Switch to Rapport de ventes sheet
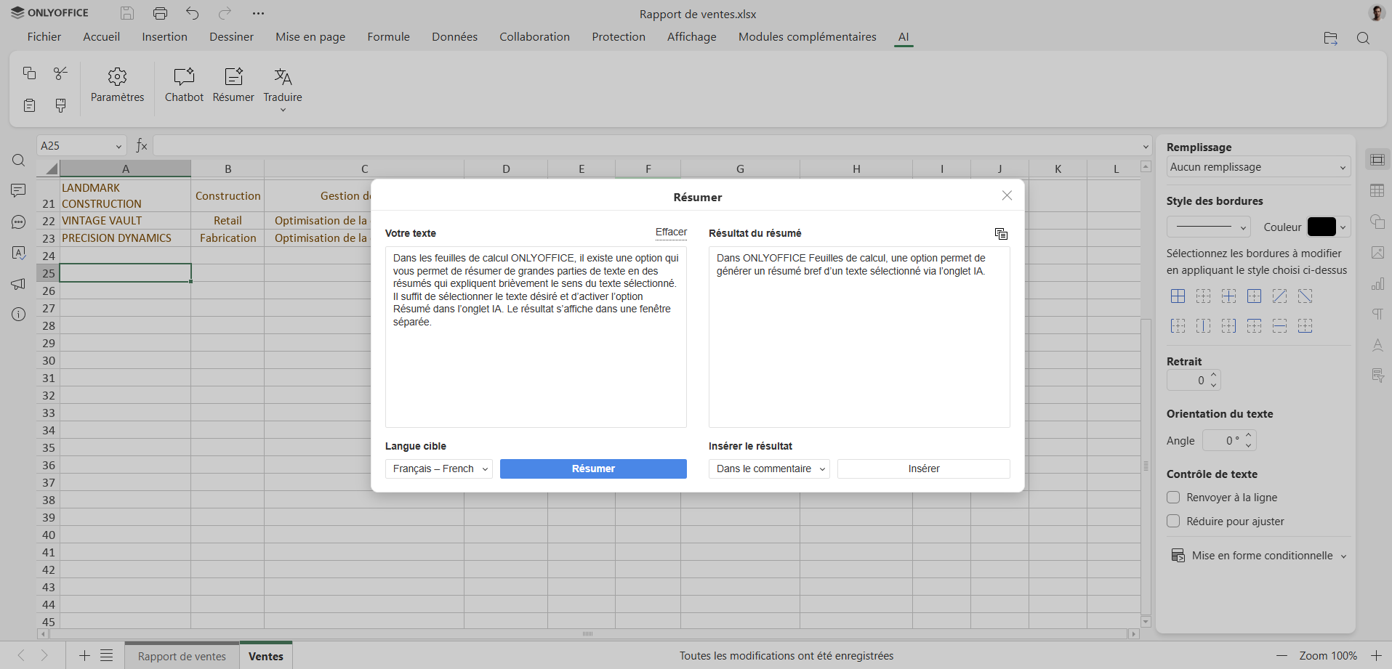 [182, 656]
